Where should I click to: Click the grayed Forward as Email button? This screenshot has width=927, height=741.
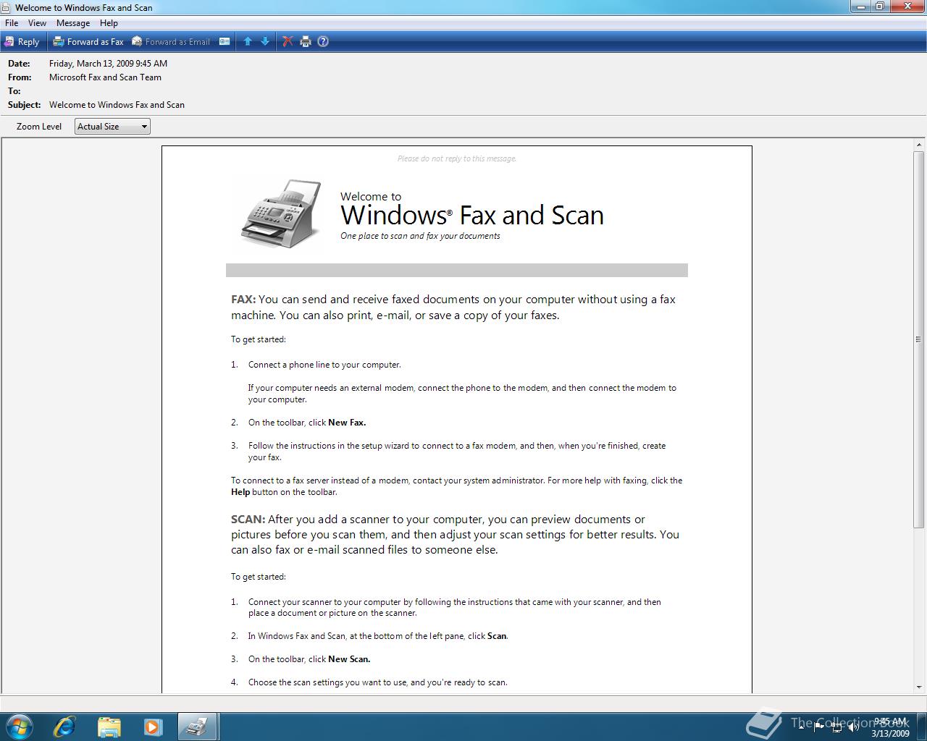[171, 42]
